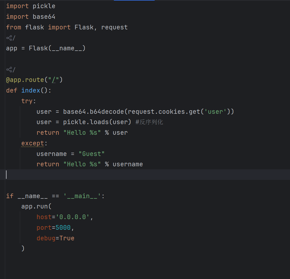This screenshot has width=290, height=279.
Task: Click the '0.0.0.0' host string
Action: (72, 217)
